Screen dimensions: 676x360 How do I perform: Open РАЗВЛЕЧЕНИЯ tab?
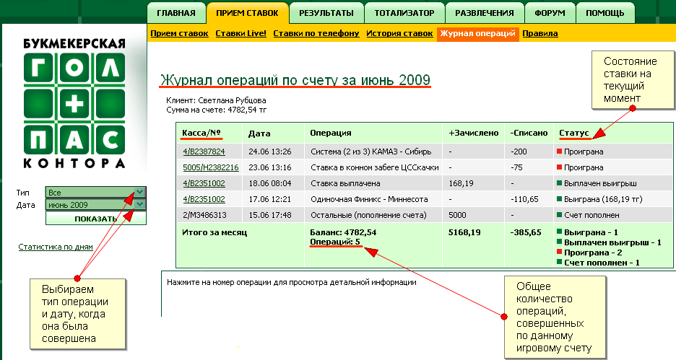485,13
